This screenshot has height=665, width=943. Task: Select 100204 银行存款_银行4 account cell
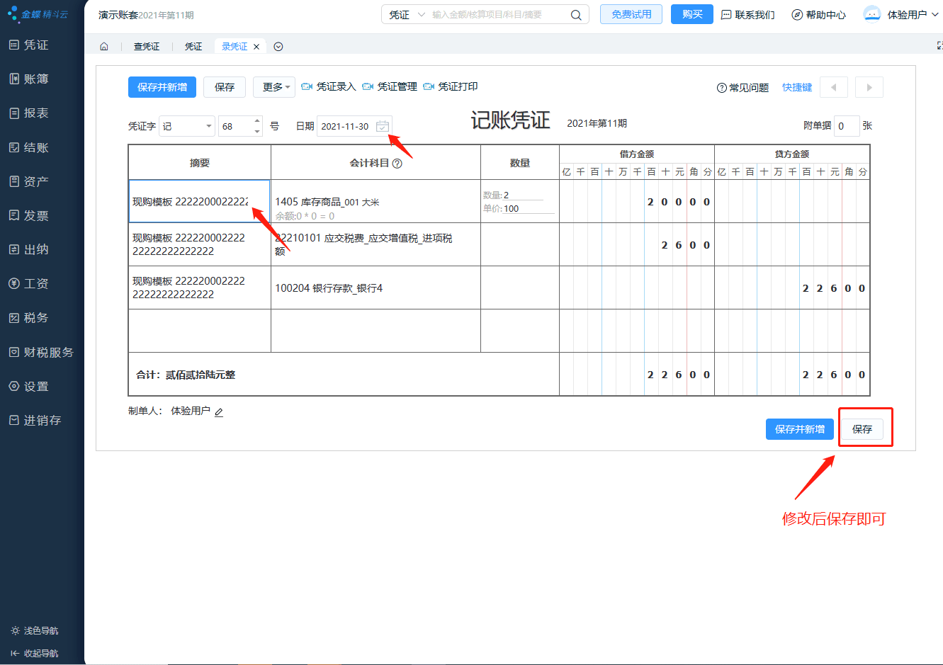[375, 288]
